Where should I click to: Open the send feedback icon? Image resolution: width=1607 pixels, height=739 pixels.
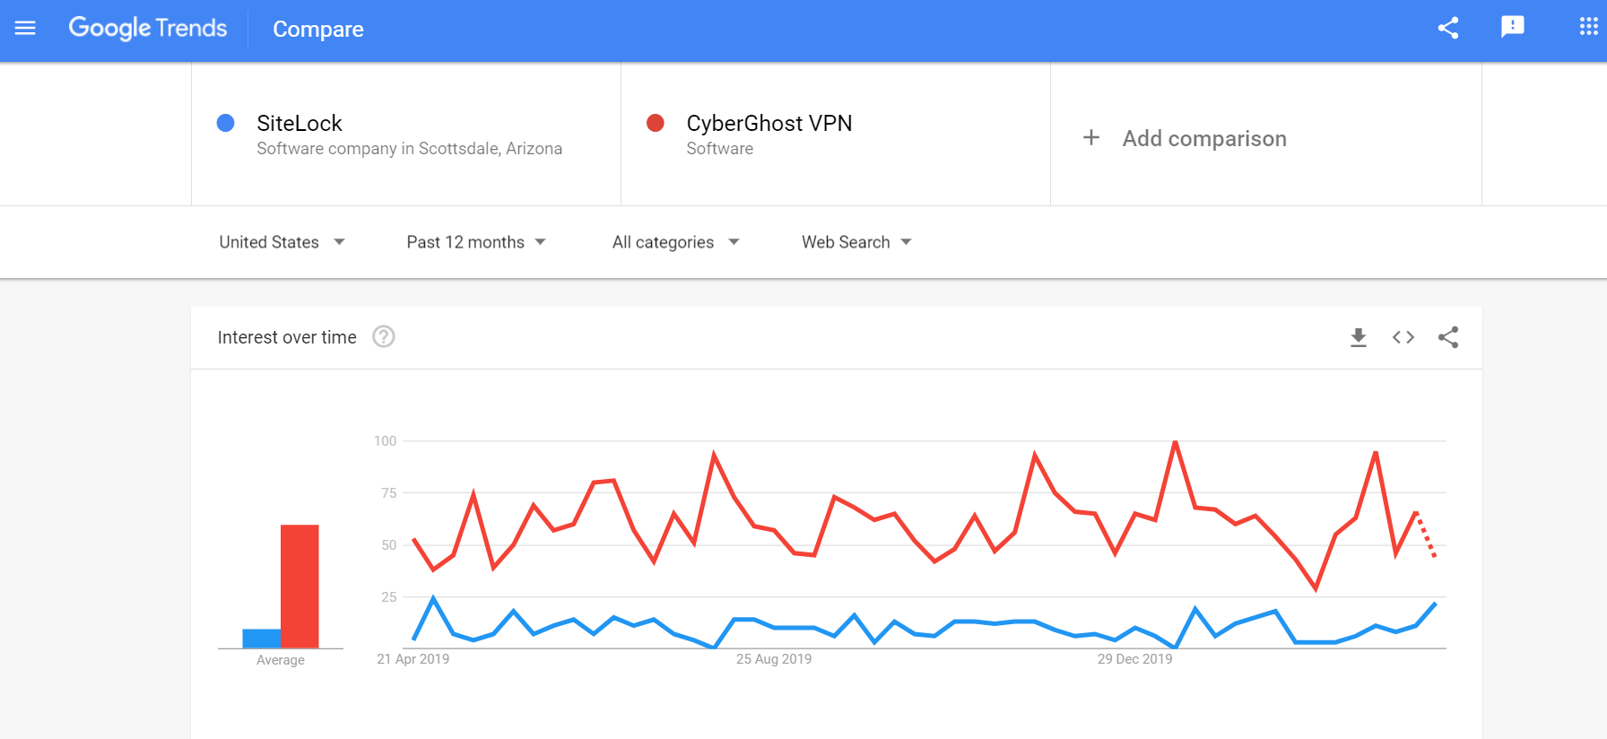coord(1513,27)
